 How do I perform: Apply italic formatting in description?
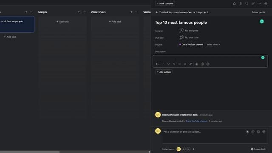pos(163,64)
